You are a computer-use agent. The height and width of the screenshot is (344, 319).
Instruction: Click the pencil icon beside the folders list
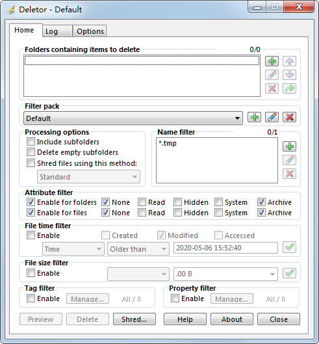(x=272, y=75)
